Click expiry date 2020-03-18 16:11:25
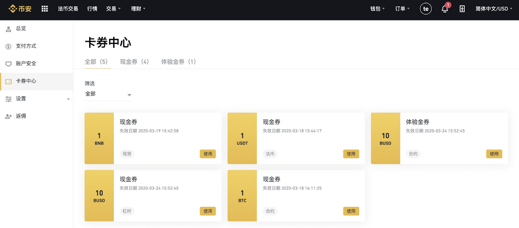The width and height of the screenshot is (519, 228). [301, 188]
